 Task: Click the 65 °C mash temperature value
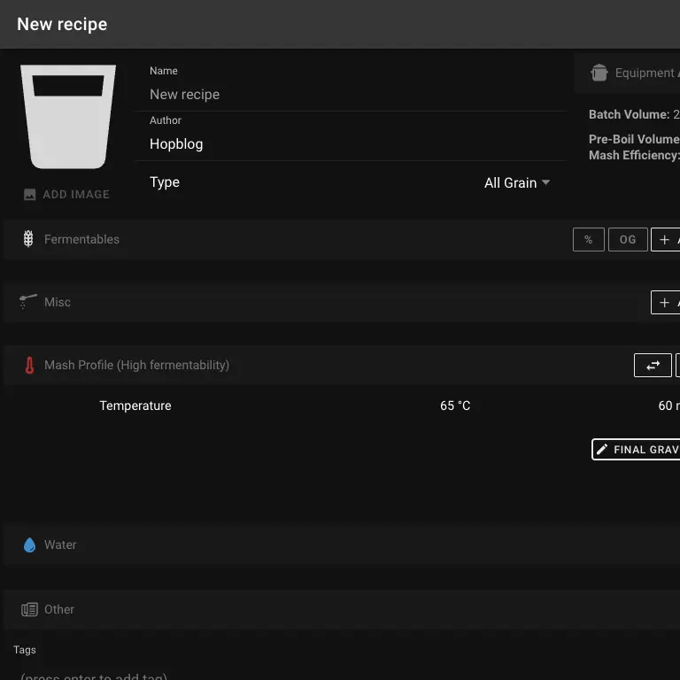(x=455, y=406)
